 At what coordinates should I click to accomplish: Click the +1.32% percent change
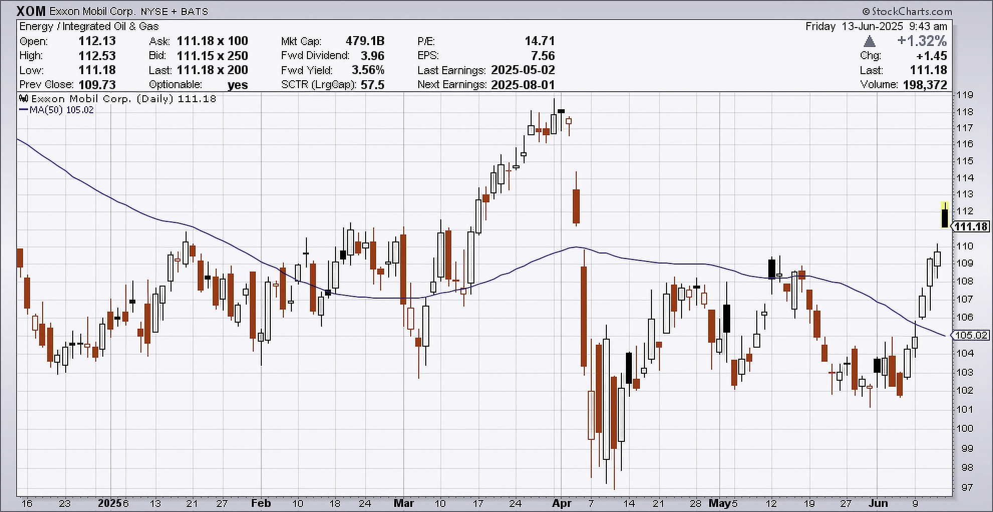click(922, 41)
